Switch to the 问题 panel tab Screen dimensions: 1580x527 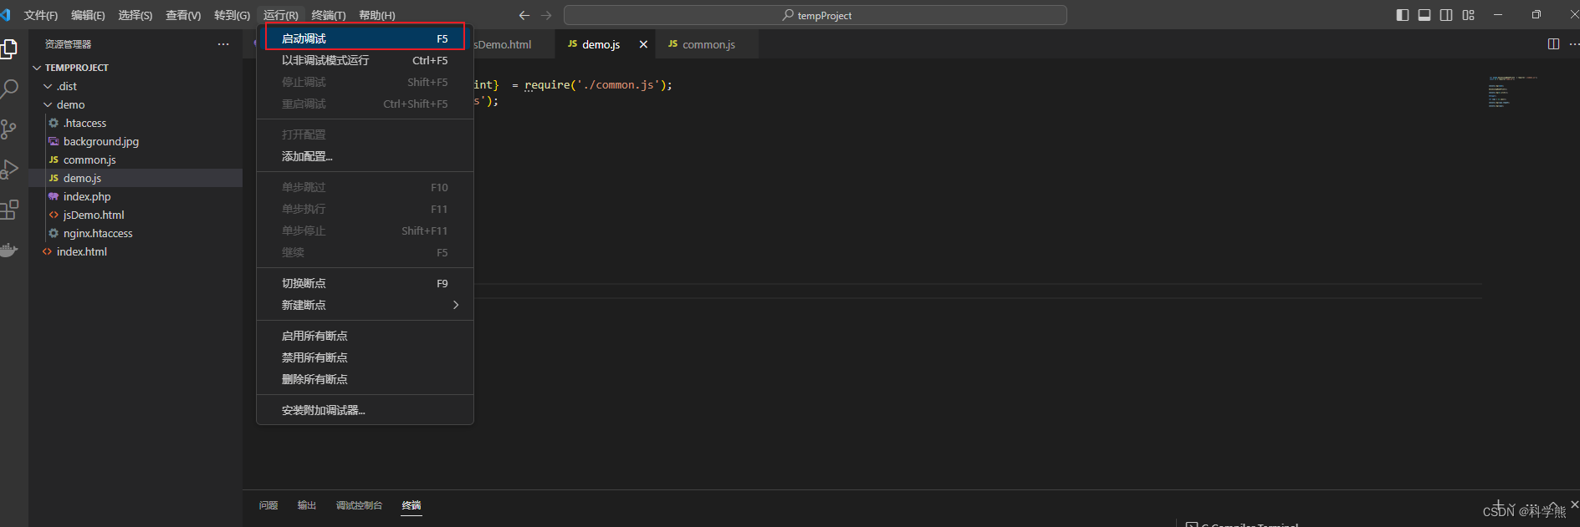[268, 505]
